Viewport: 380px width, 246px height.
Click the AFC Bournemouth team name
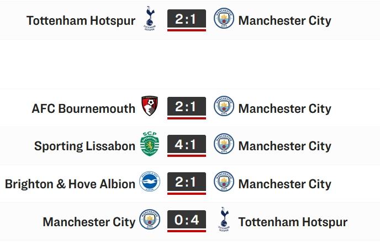[x=83, y=108]
